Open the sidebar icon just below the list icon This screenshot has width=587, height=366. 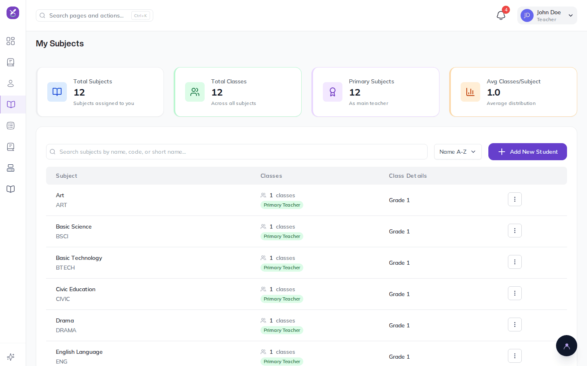(x=11, y=147)
